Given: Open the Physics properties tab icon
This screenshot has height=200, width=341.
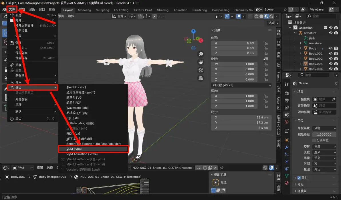Looking at the screenshot, I should (287, 161).
